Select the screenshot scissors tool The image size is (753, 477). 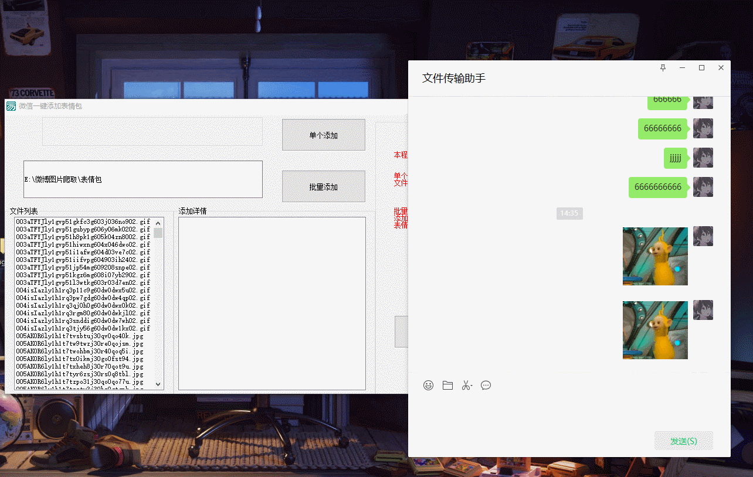click(466, 385)
